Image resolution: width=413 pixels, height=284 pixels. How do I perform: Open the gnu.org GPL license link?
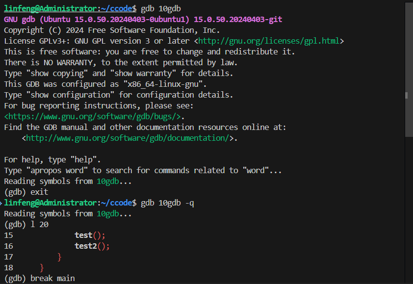(269, 41)
